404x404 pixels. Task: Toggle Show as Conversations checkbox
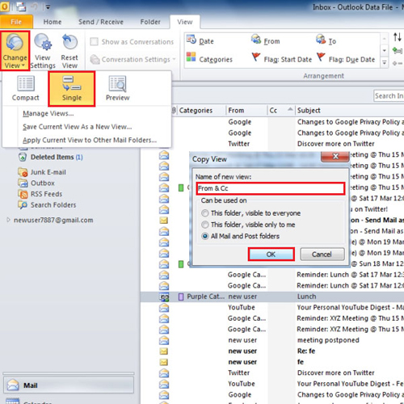(94, 42)
